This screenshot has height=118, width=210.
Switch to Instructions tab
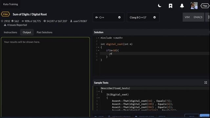(10, 32)
